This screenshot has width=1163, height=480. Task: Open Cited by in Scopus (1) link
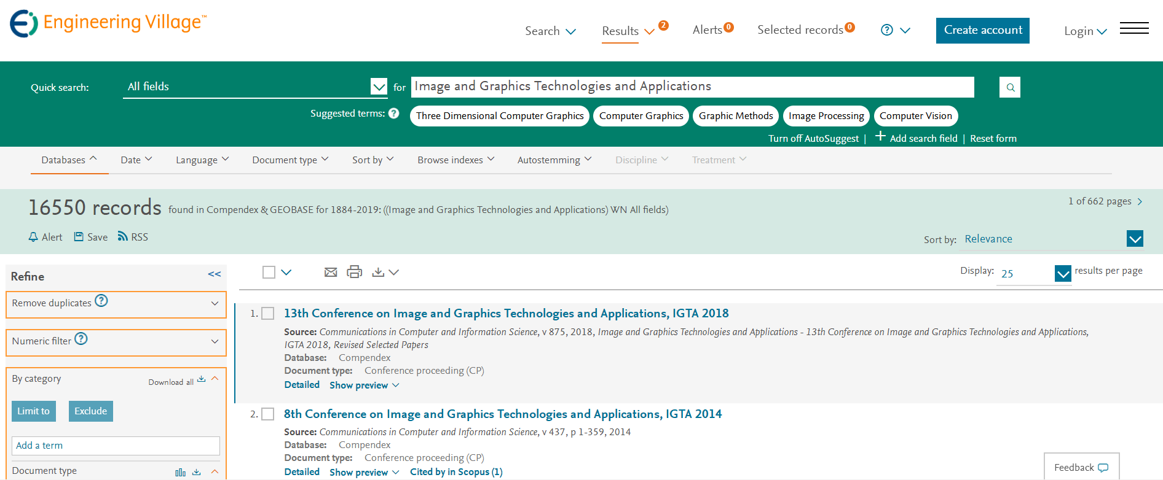(x=456, y=473)
